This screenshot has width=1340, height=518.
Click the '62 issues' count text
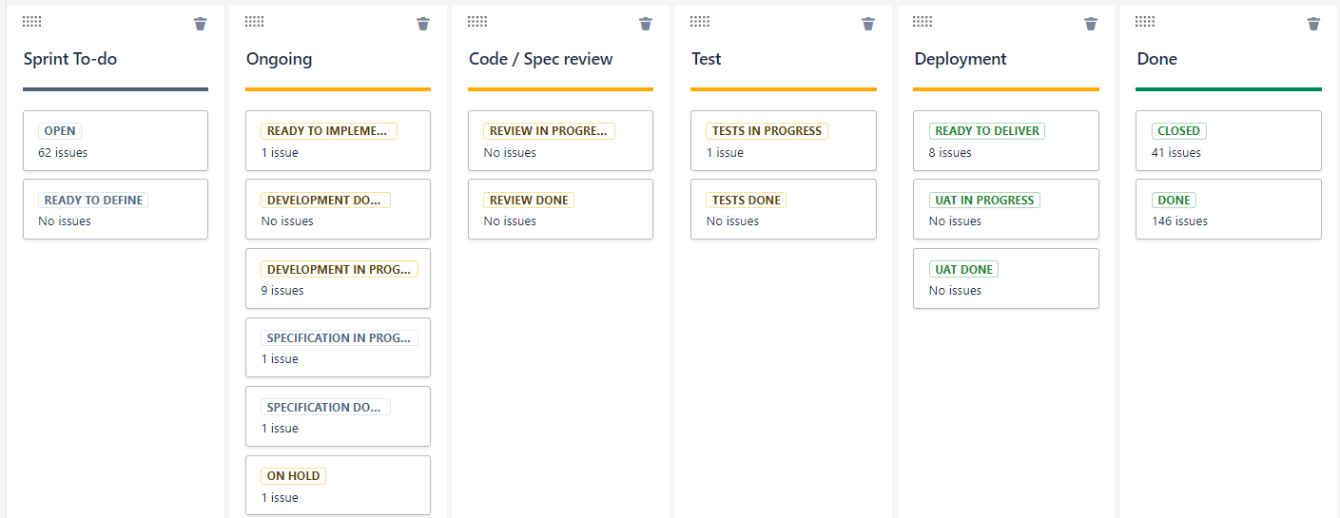[63, 153]
